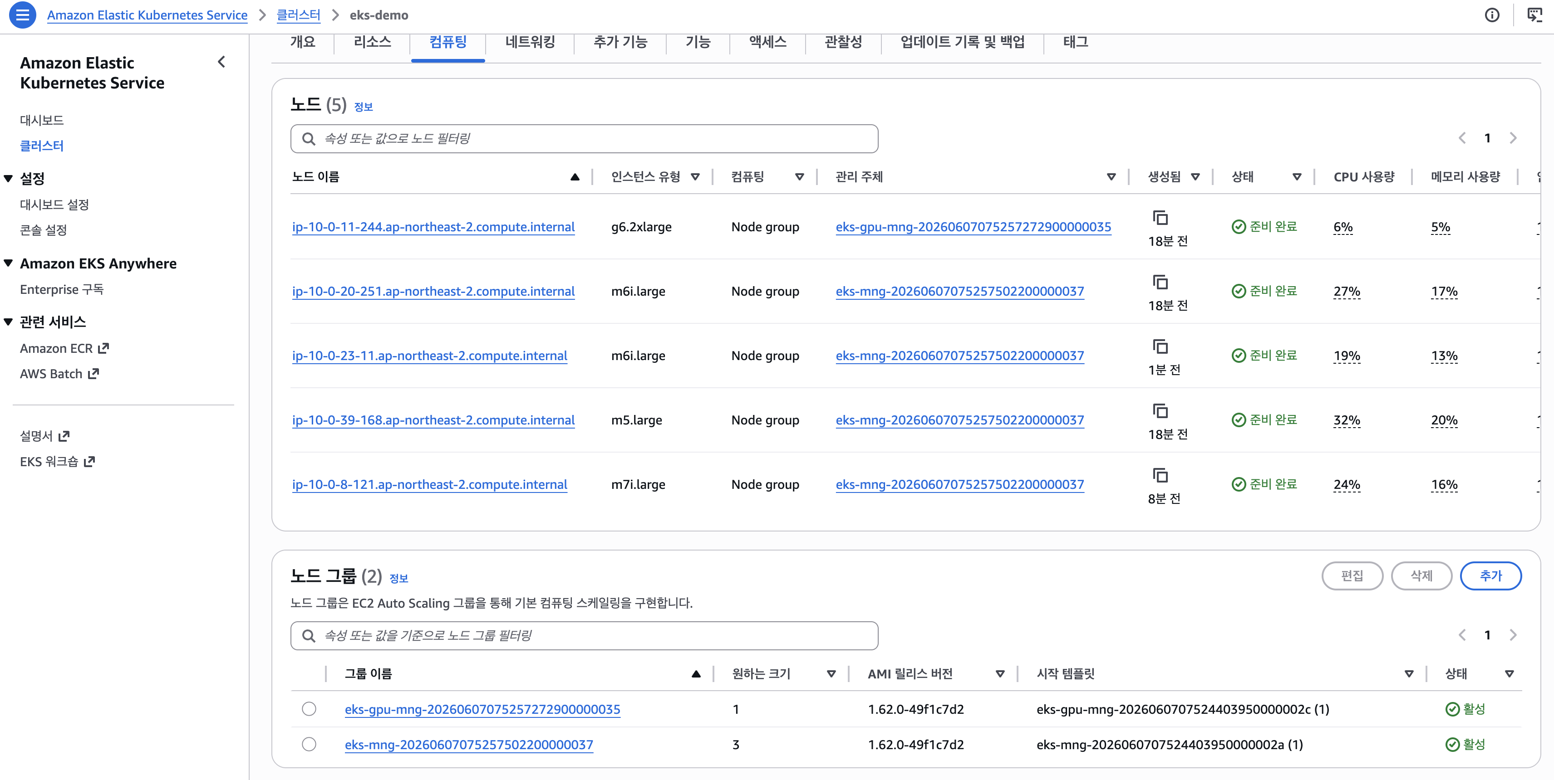
Task: Click the 편집 node group button
Action: [x=1352, y=575]
